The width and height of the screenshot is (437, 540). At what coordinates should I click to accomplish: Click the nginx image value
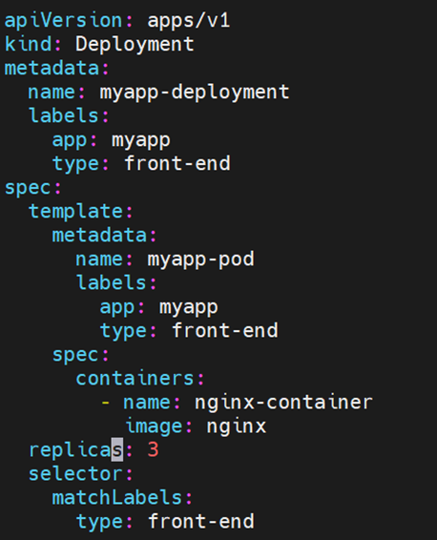click(237, 426)
